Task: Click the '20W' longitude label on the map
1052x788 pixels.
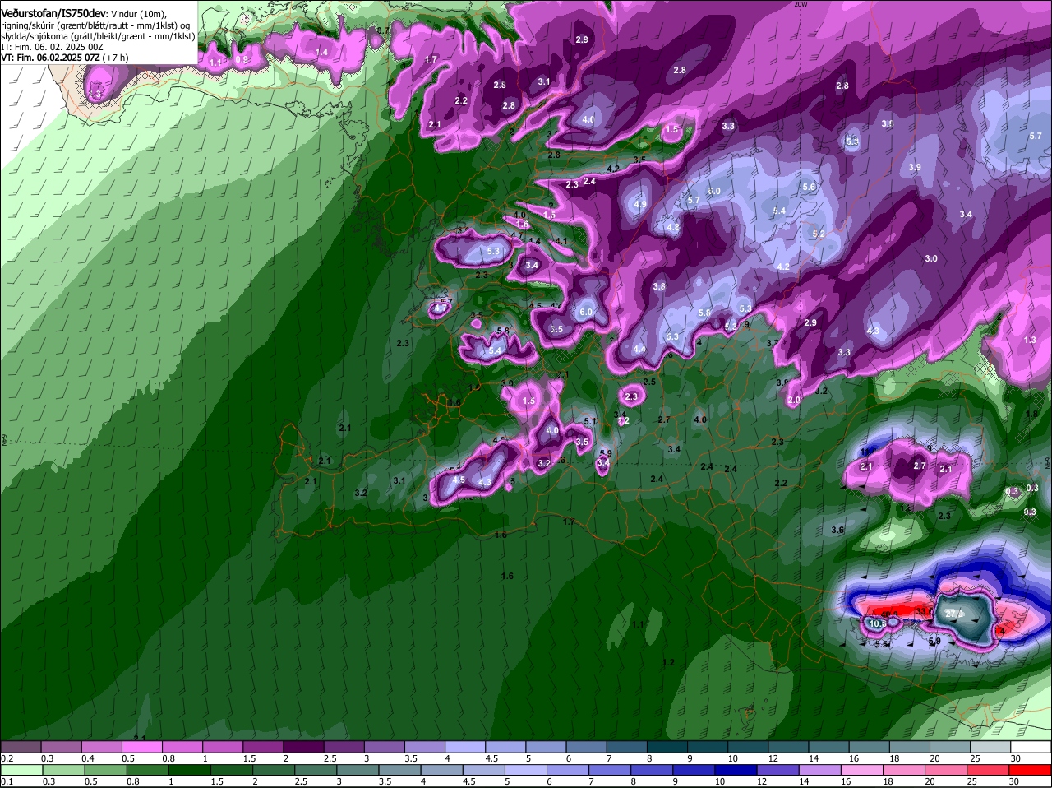Action: [801, 4]
